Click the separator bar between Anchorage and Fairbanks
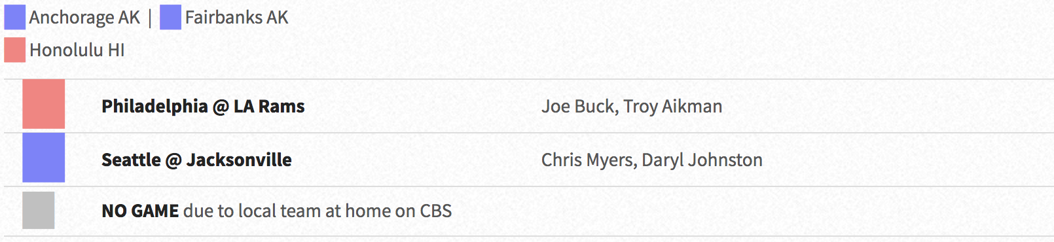The height and width of the screenshot is (242, 1054). click(150, 18)
